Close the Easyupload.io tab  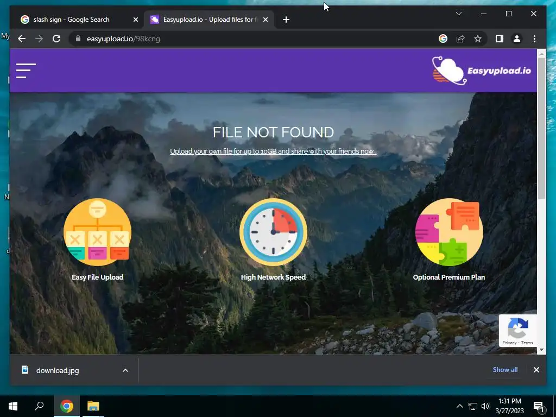(x=265, y=20)
